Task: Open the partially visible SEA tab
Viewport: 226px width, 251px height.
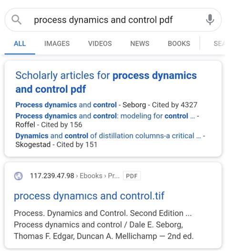Action: coord(219,43)
